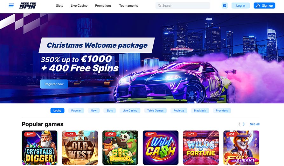Switch to the Providers tab
This screenshot has width=284, height=166.
pos(222,110)
